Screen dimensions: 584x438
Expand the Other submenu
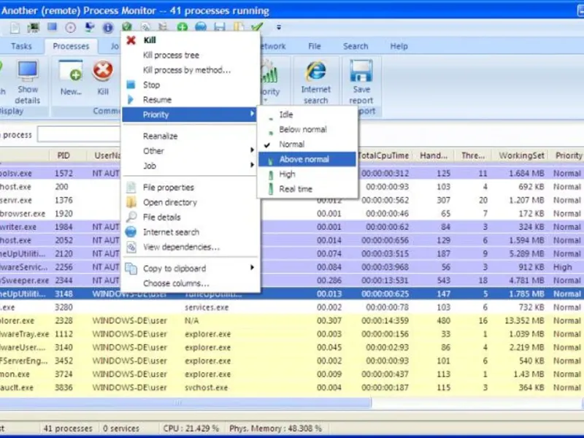[190, 151]
